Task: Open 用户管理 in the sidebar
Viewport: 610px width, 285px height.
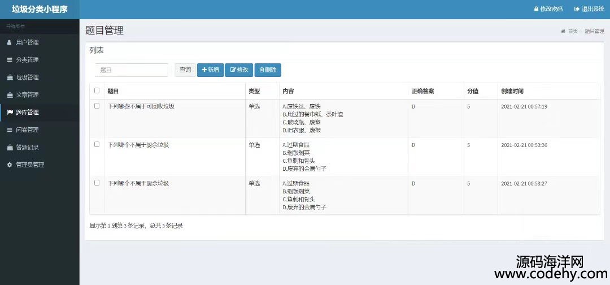Action: point(40,42)
